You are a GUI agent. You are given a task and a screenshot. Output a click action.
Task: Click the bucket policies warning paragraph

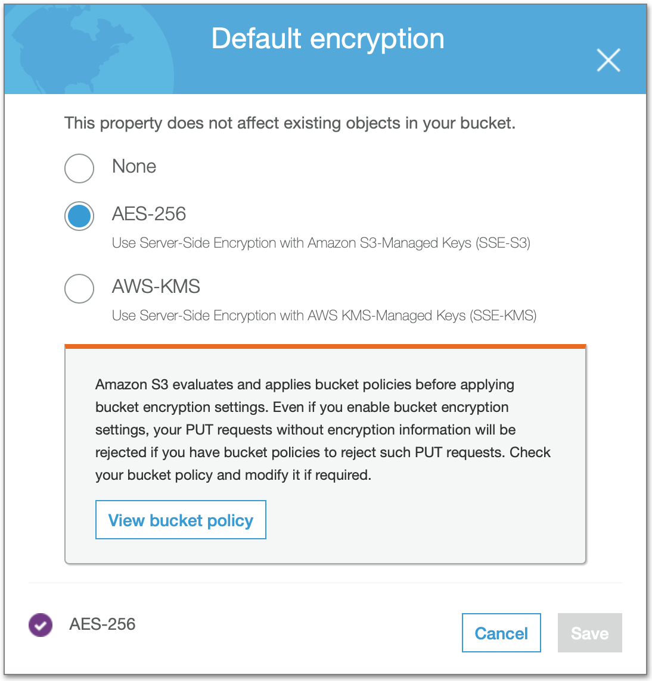click(323, 430)
